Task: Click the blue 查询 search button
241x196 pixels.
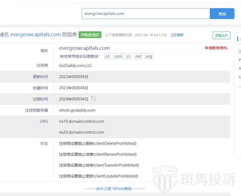Action: pos(222,14)
